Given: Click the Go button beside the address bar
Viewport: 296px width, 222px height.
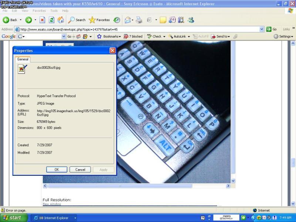Looking at the screenshot, I should 272,29.
